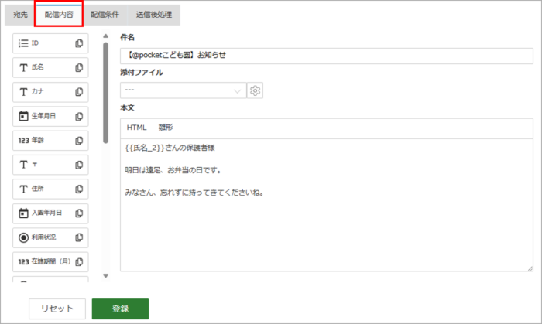This screenshot has width=542, height=324.
Task: Click the green 登録 button
Action: tap(120, 309)
